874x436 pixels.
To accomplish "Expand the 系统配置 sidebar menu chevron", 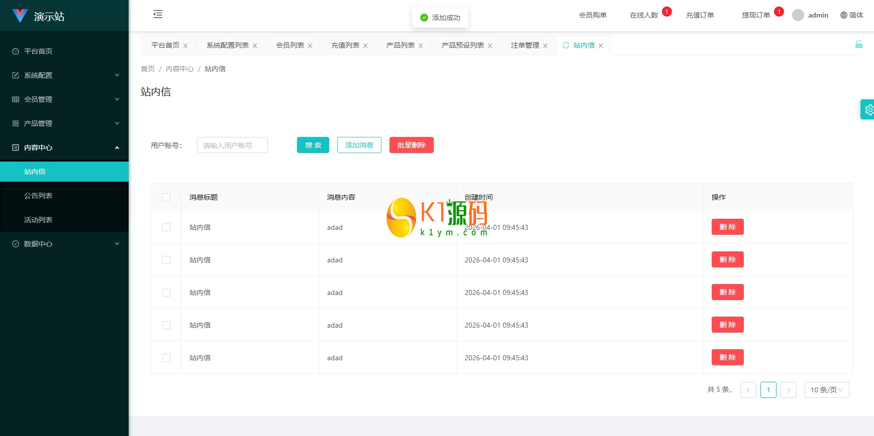I will [117, 75].
